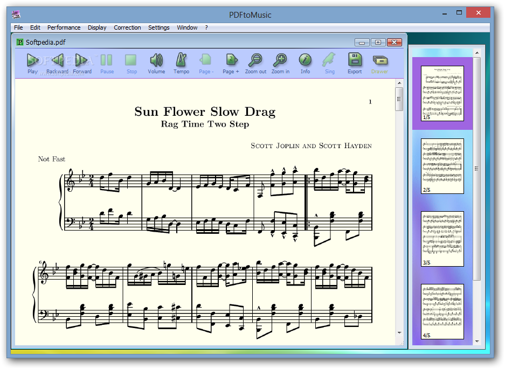505x369 pixels.
Task: Click the score view scroll down arrow
Action: pos(399,333)
